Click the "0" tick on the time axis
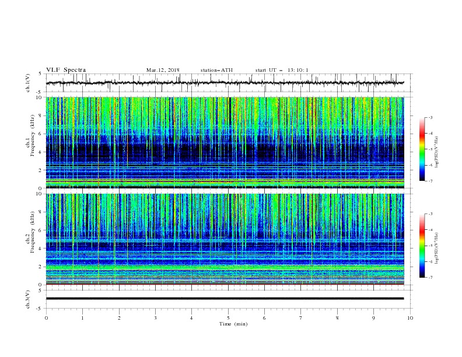The image size is (462, 357). (46, 318)
